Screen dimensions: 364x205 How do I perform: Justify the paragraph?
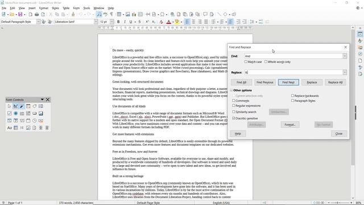pyautogui.click(x=206, y=22)
